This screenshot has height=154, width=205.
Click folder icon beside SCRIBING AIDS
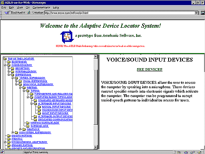[x=28, y=126]
